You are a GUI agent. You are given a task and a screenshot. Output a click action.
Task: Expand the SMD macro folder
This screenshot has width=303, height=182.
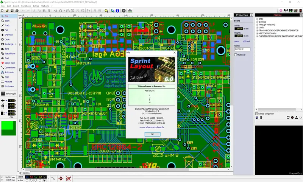[x=258, y=19]
